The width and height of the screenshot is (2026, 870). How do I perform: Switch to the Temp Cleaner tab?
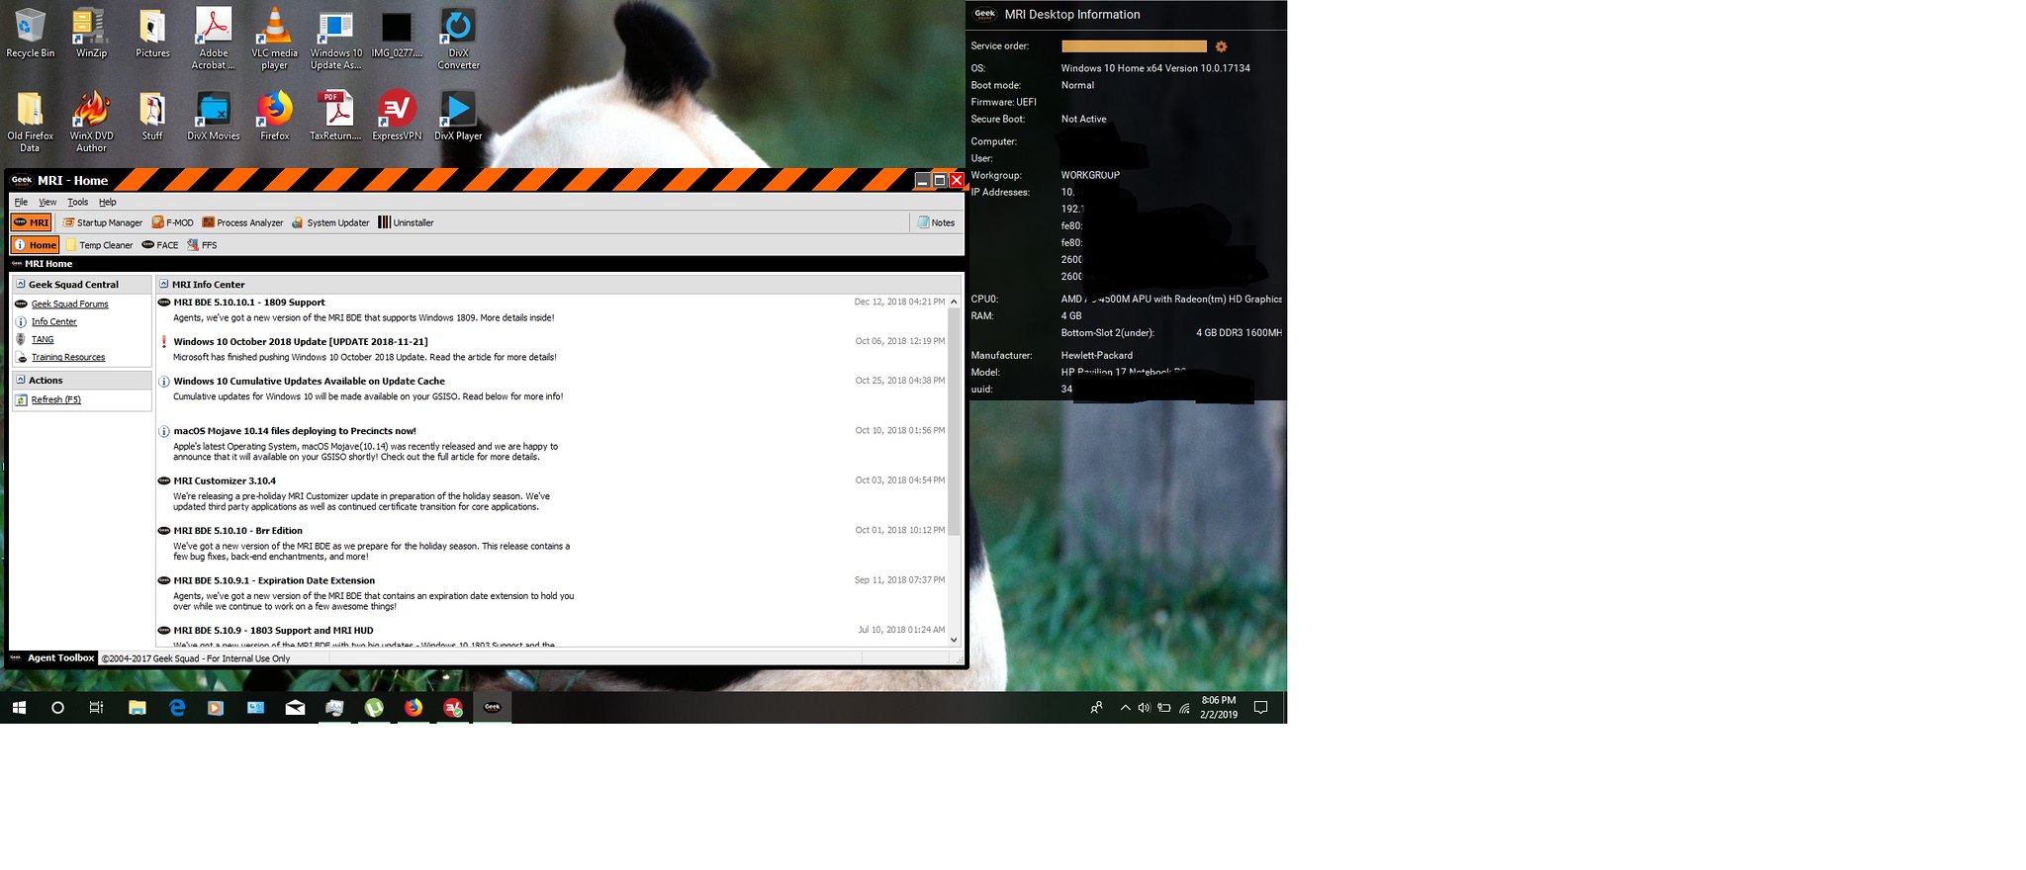99,245
